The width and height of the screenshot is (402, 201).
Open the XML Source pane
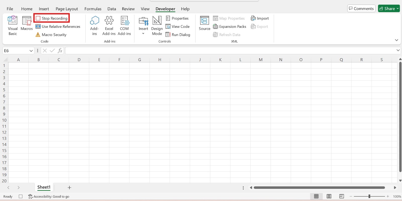pos(205,24)
